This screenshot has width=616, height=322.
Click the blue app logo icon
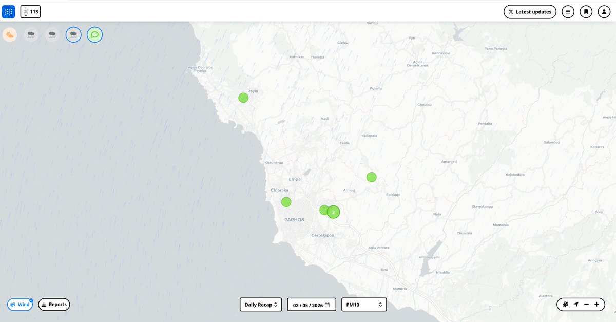coord(9,11)
